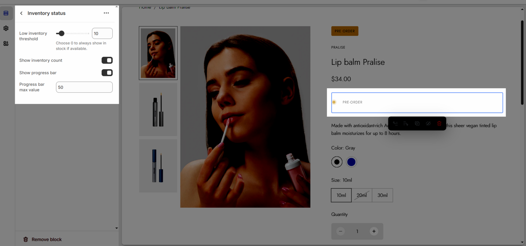Open the Apps icon in left rail
526x246 pixels.
click(6, 43)
